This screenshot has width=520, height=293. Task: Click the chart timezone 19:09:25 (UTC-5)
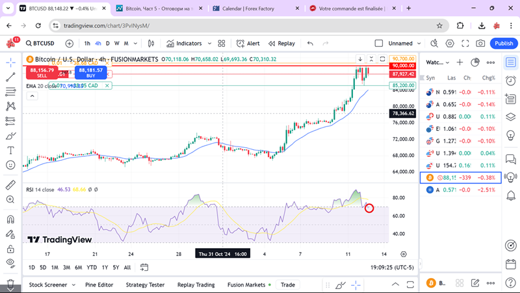pyautogui.click(x=392, y=268)
